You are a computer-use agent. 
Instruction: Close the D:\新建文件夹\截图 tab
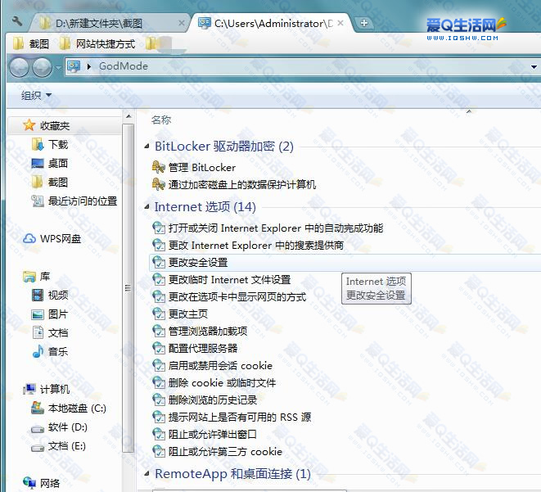pyautogui.click(x=182, y=23)
